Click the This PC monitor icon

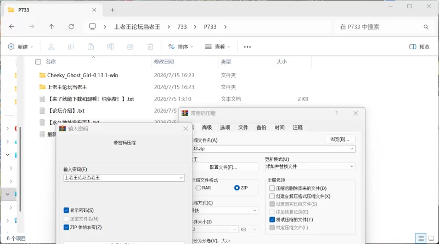[x=92, y=26]
